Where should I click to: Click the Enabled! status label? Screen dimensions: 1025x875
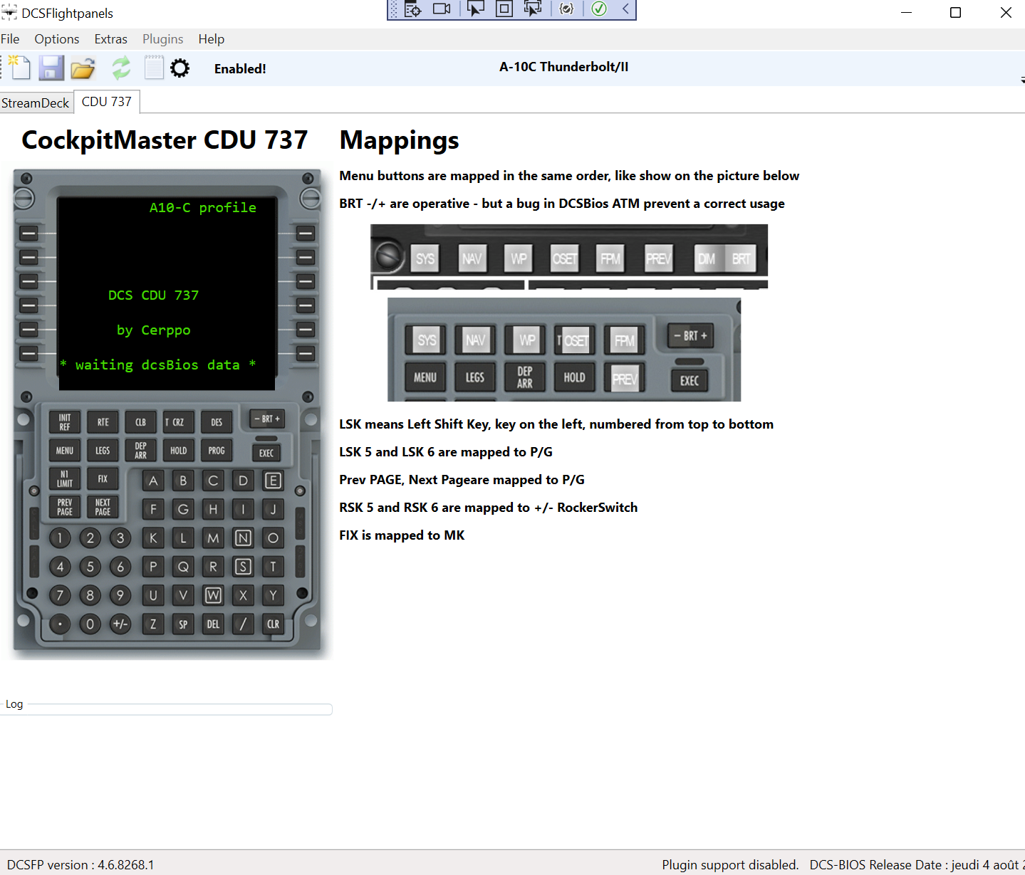240,69
